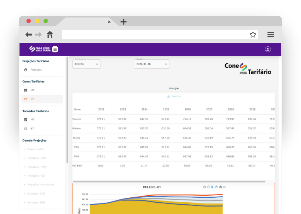Open browser hamburger menu

(x=270, y=35)
